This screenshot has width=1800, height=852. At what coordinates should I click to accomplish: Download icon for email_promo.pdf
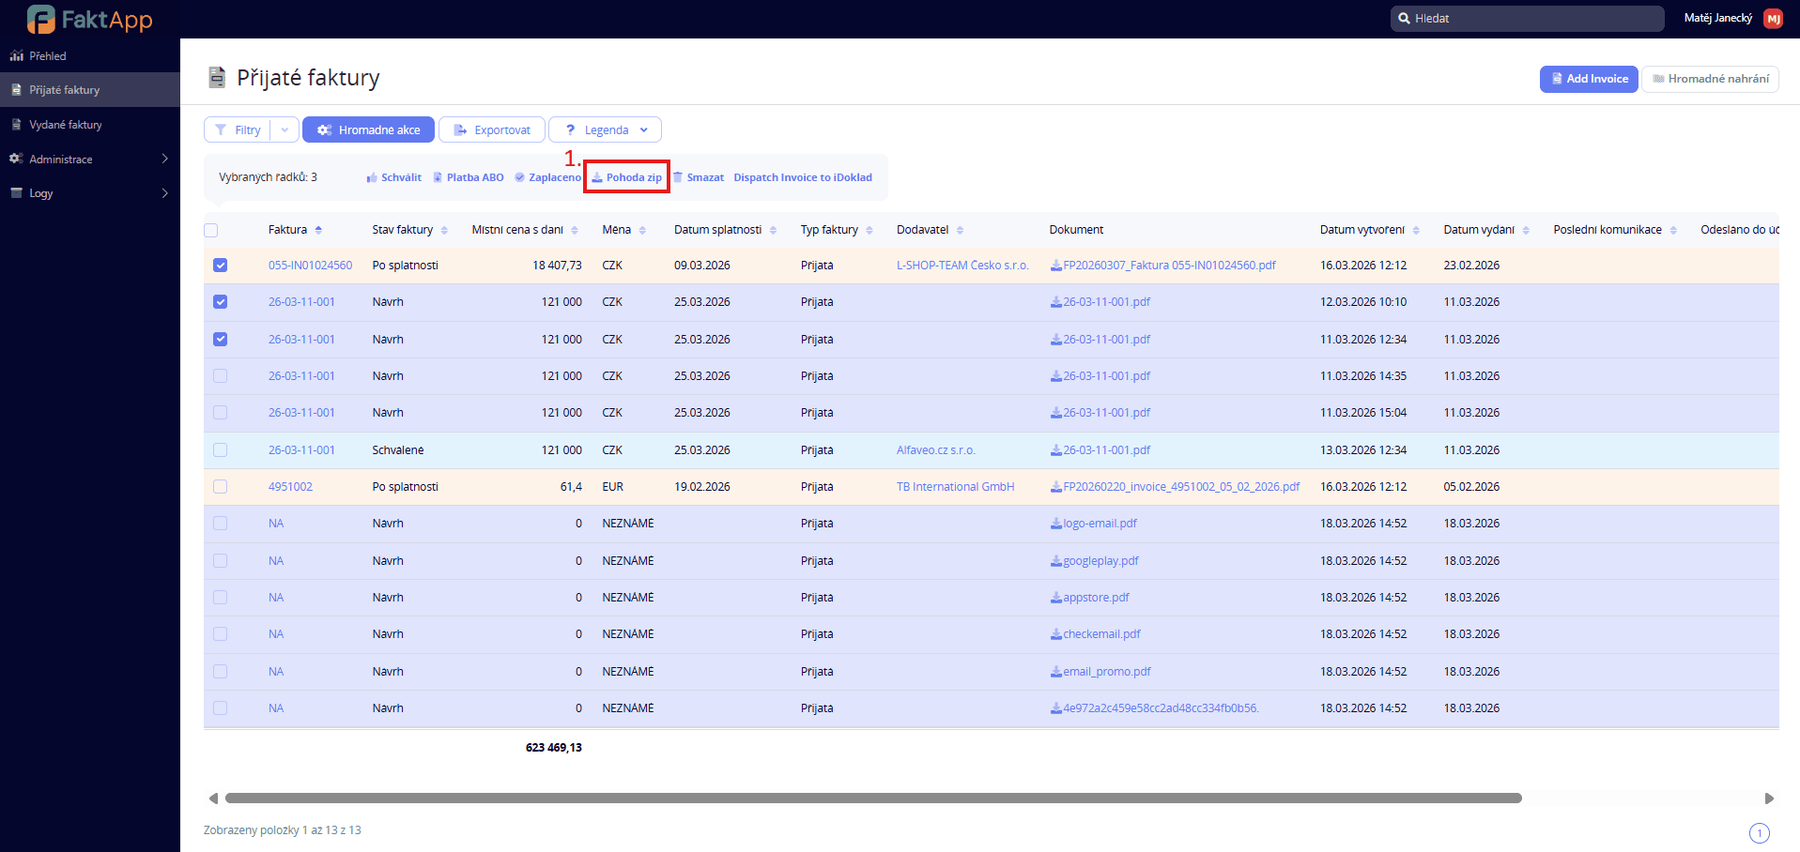point(1055,672)
